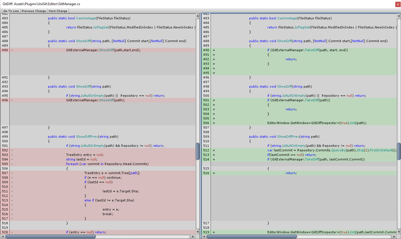Close the GitDiff window
Image resolution: width=401 pixels, height=239 pixels.
click(397, 4)
